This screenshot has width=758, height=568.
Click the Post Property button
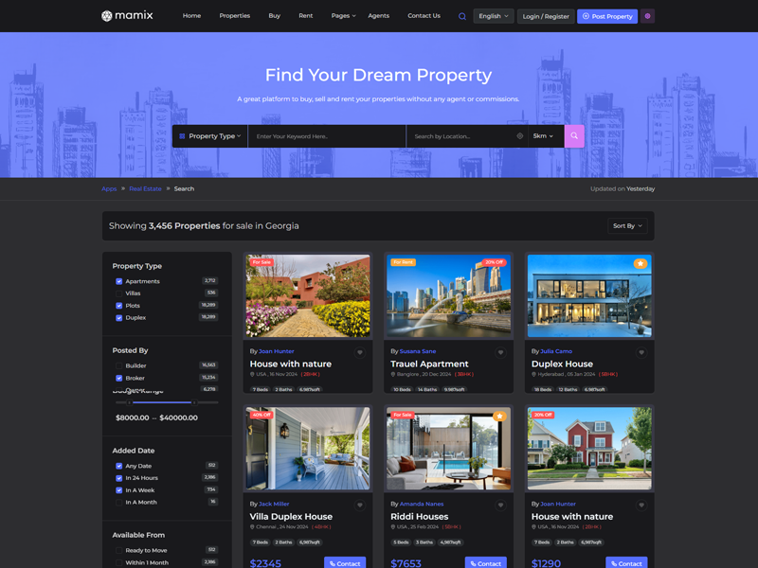(607, 16)
